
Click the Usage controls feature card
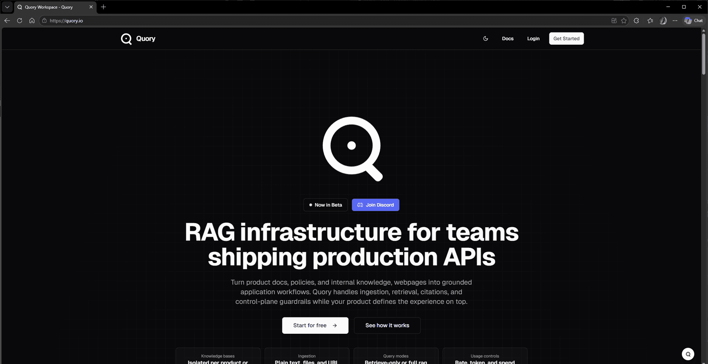pyautogui.click(x=485, y=356)
